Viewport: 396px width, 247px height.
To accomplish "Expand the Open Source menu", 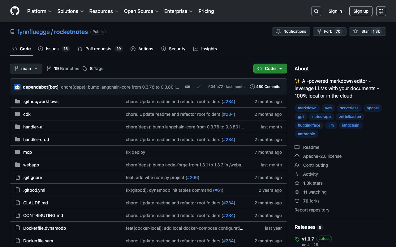I will click(141, 11).
